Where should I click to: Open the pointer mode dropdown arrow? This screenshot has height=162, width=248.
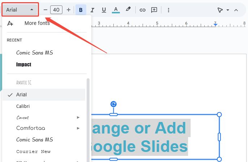tap(228, 10)
